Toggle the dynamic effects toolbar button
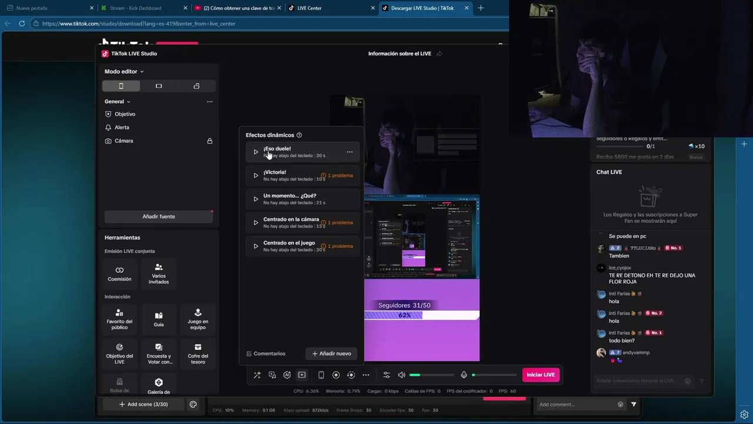This screenshot has width=753, height=424. tap(302, 375)
